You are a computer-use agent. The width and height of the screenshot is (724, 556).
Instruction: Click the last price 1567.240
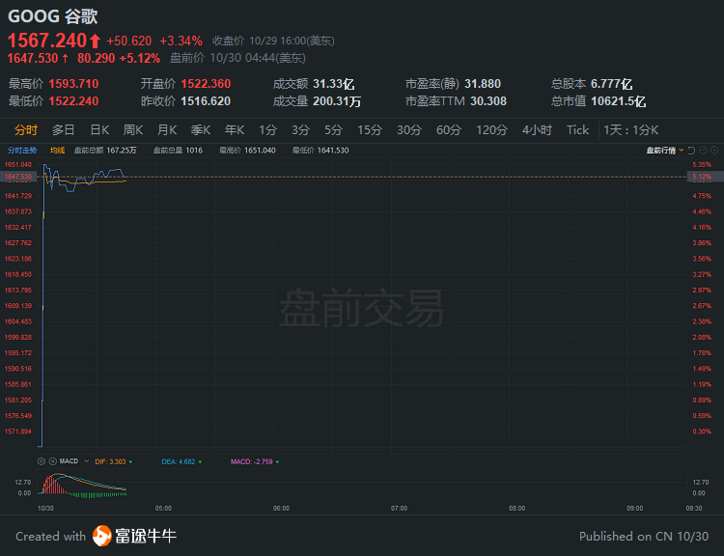point(47,41)
